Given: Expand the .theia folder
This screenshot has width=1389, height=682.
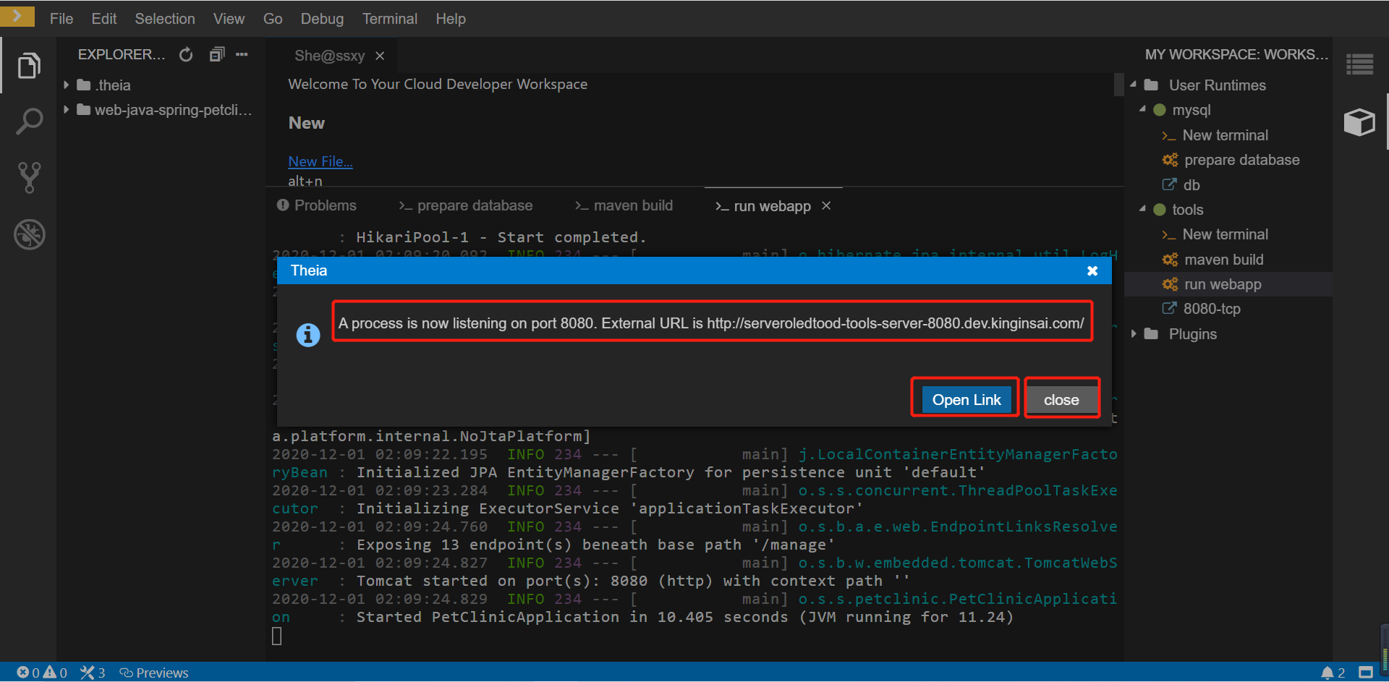Looking at the screenshot, I should coord(67,85).
